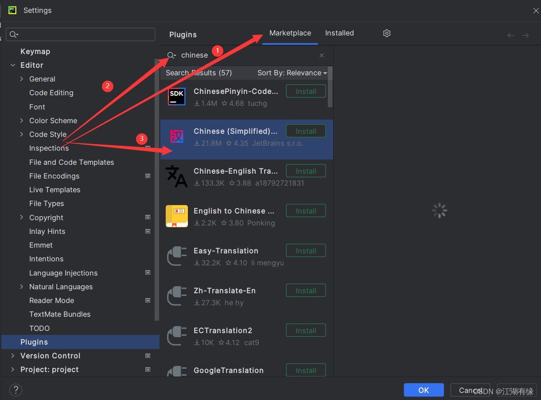Click the forward navigation arrow
This screenshot has width=541, height=400.
[525, 35]
